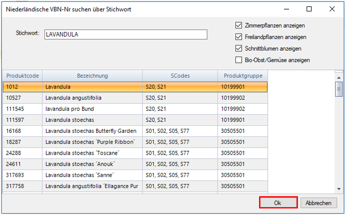
Task: Sort by Bezeichnung column header
Action: tap(92, 76)
